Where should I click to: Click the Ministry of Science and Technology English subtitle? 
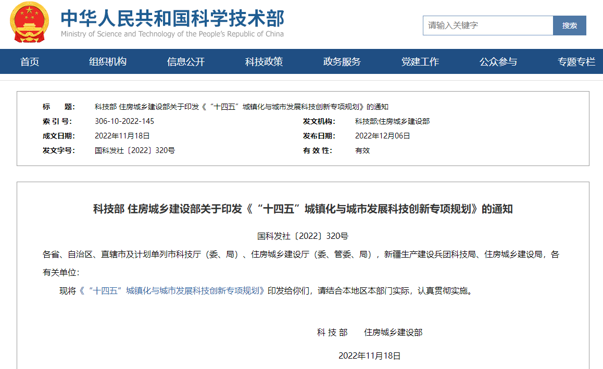pyautogui.click(x=172, y=34)
